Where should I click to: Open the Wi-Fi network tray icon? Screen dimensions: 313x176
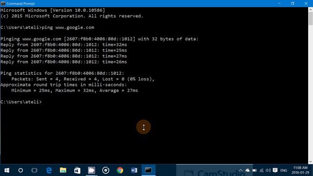(x=262, y=171)
